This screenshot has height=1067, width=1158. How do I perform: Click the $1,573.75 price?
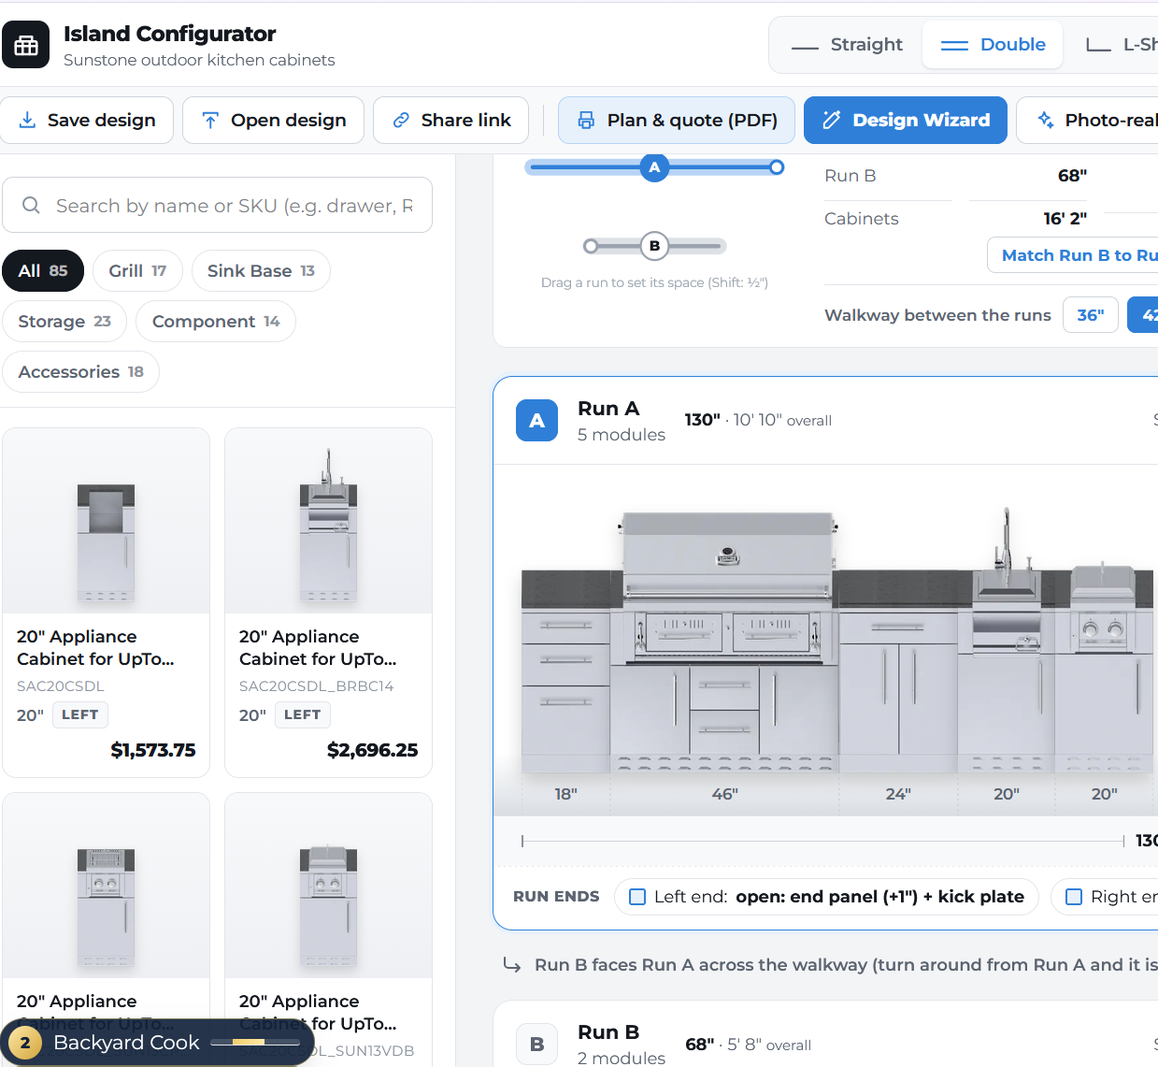tap(153, 750)
